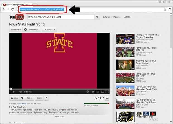Switch player to large size icon
The image size is (173, 124).
click(x=102, y=92)
